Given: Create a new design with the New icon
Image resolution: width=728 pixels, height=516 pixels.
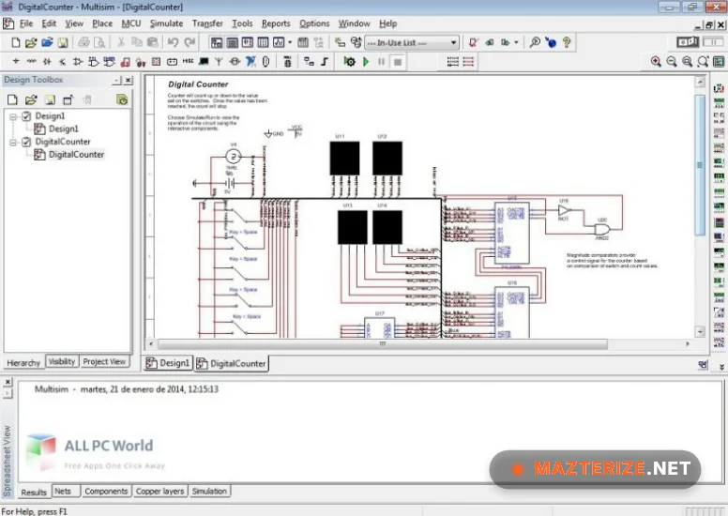Looking at the screenshot, I should click(x=15, y=43).
